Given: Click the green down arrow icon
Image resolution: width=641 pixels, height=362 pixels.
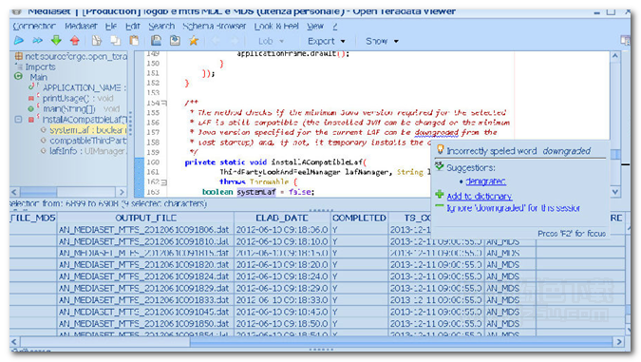Looking at the screenshot, I should coord(56,41).
